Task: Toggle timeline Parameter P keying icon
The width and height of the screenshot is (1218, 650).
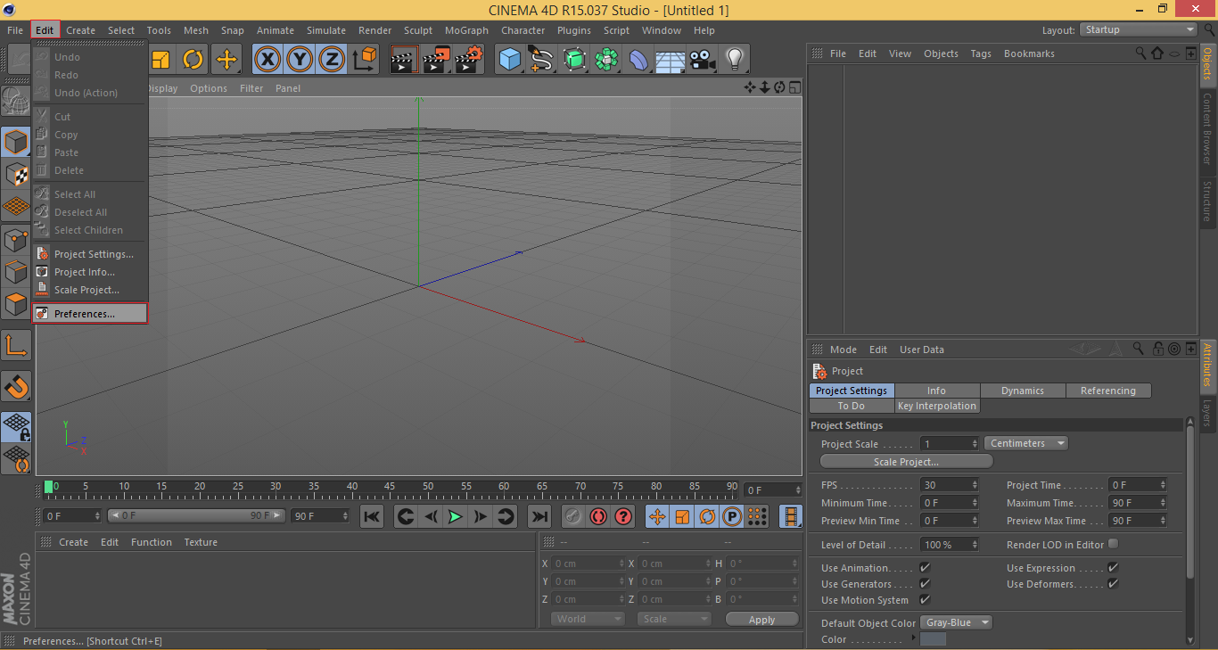Action: (x=732, y=516)
